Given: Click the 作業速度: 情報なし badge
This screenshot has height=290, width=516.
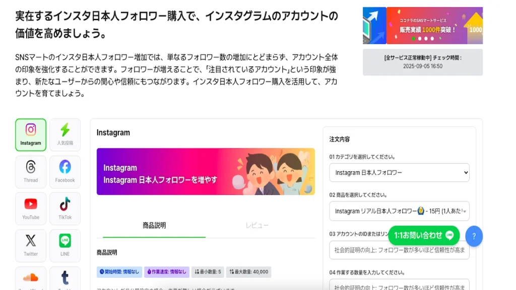Looking at the screenshot, I should click(167, 272).
